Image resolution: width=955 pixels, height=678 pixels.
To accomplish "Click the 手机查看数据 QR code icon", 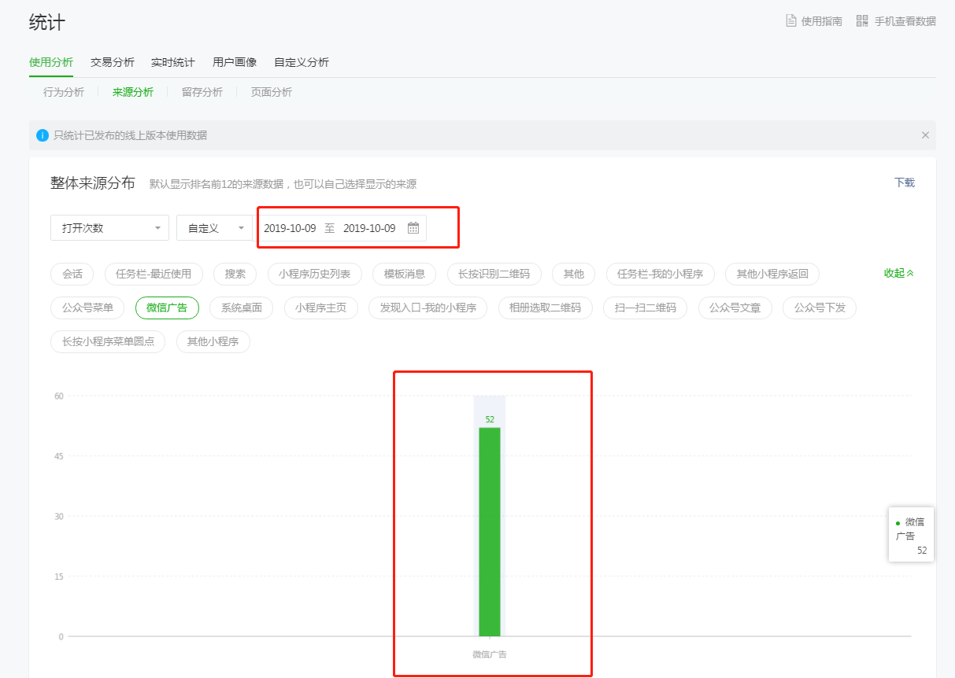I will 862,21.
